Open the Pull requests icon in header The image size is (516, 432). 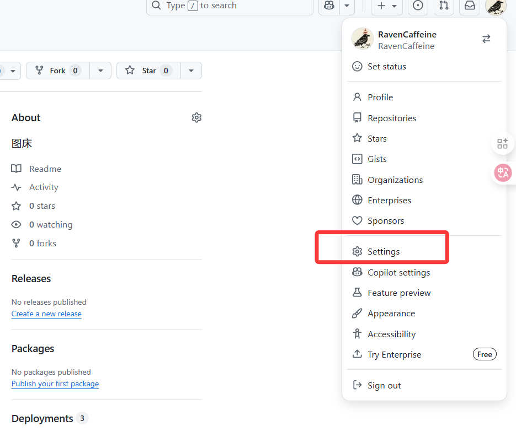coord(444,6)
